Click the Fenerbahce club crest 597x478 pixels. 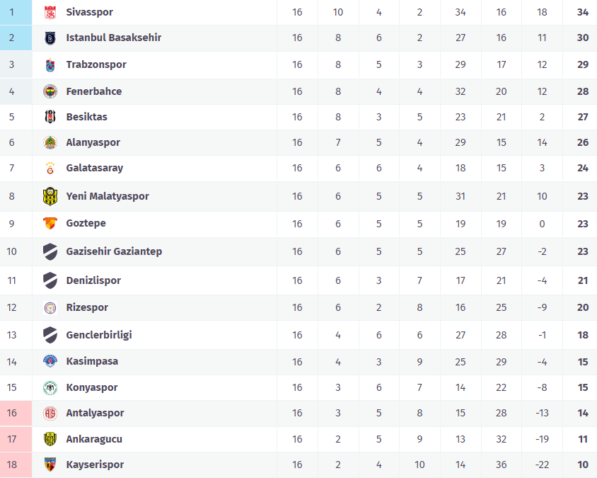point(50,91)
